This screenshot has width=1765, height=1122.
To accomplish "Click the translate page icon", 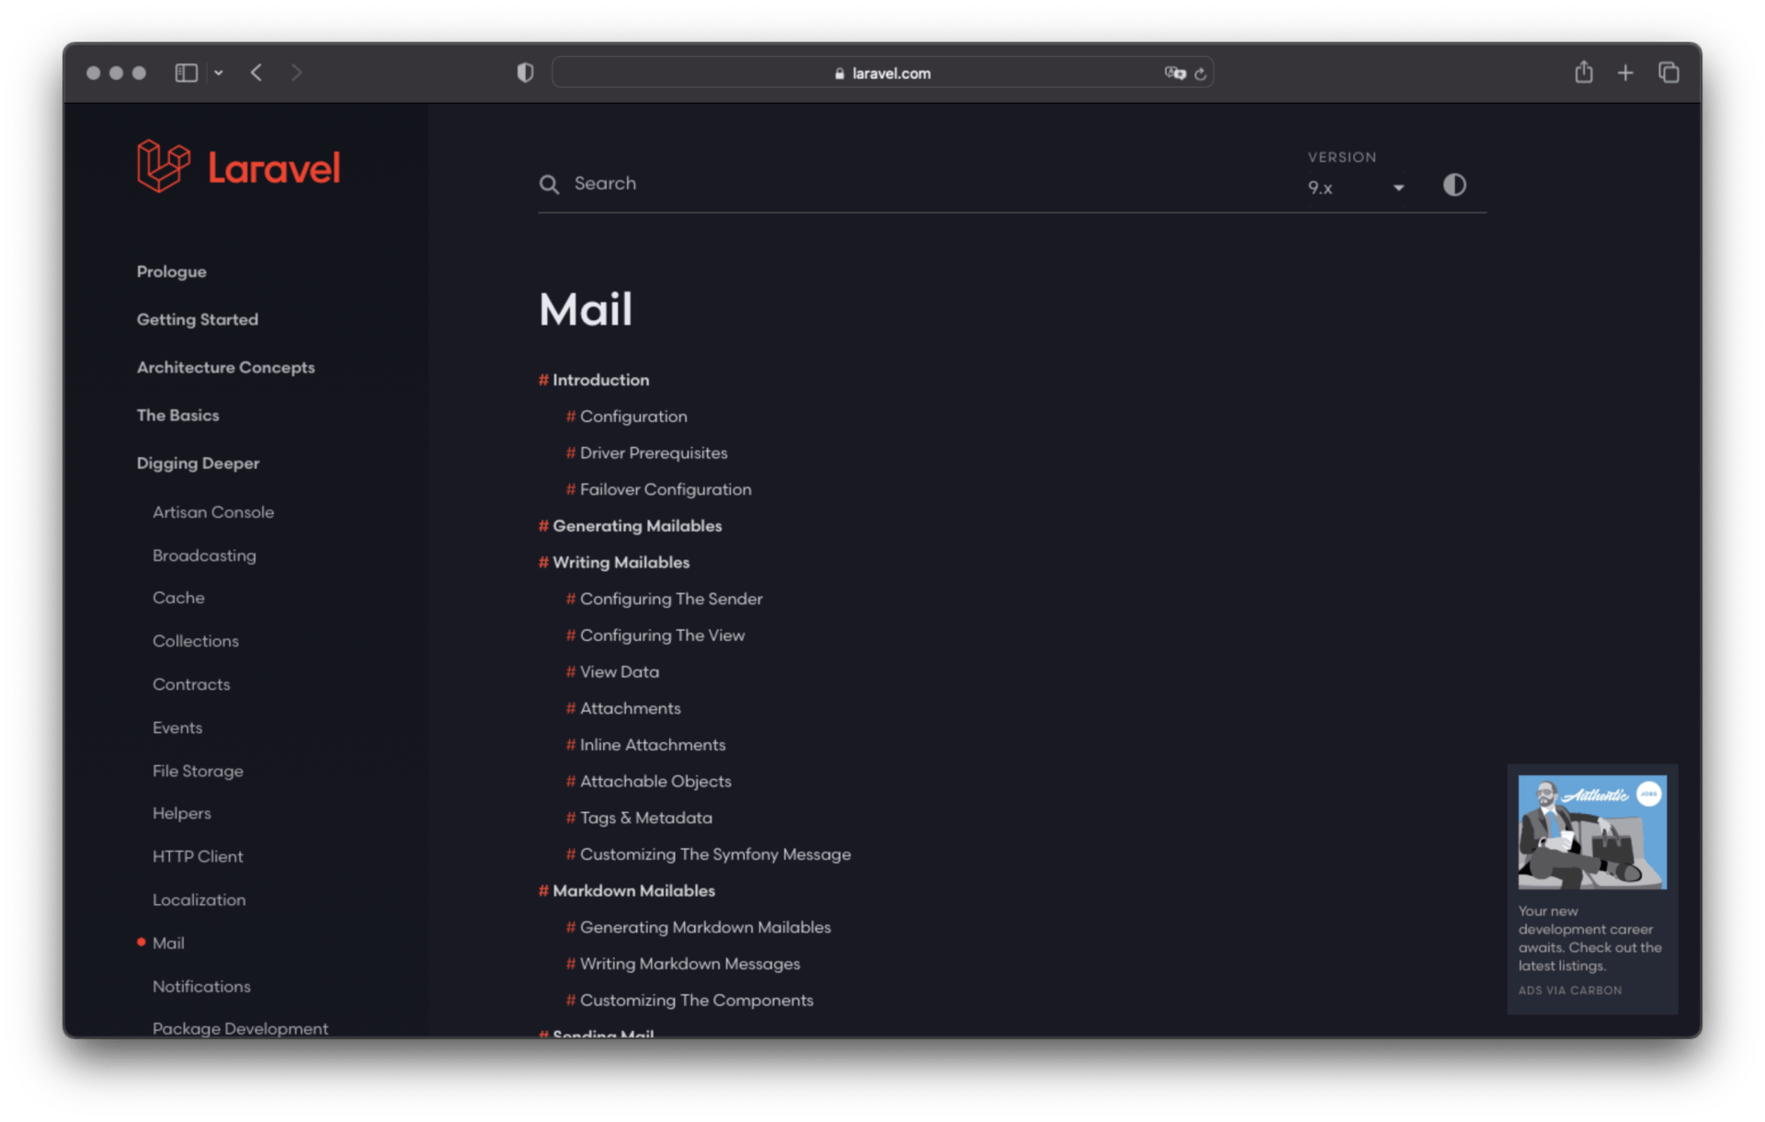I will pos(1174,73).
